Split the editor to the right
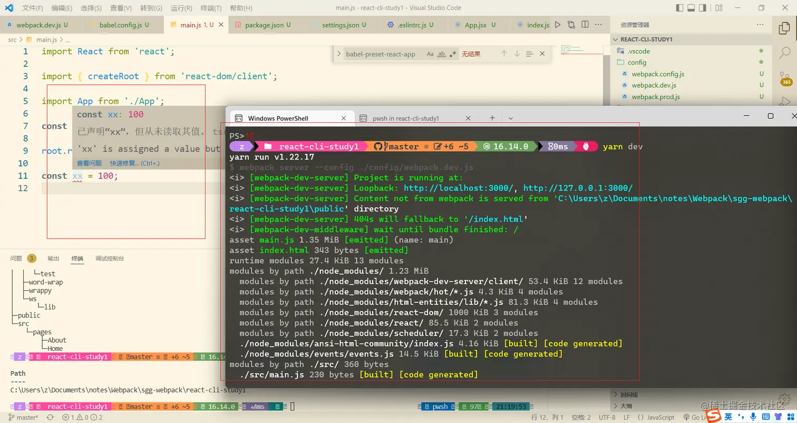 coord(585,25)
